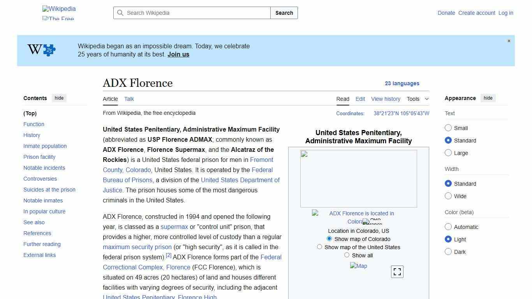Enable Dark color mode
Image resolution: width=532 pixels, height=299 pixels.
448,252
